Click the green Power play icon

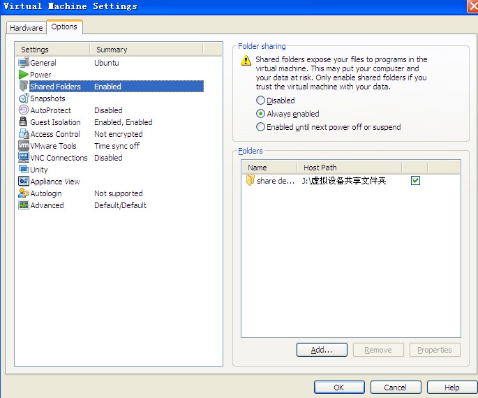(x=24, y=75)
